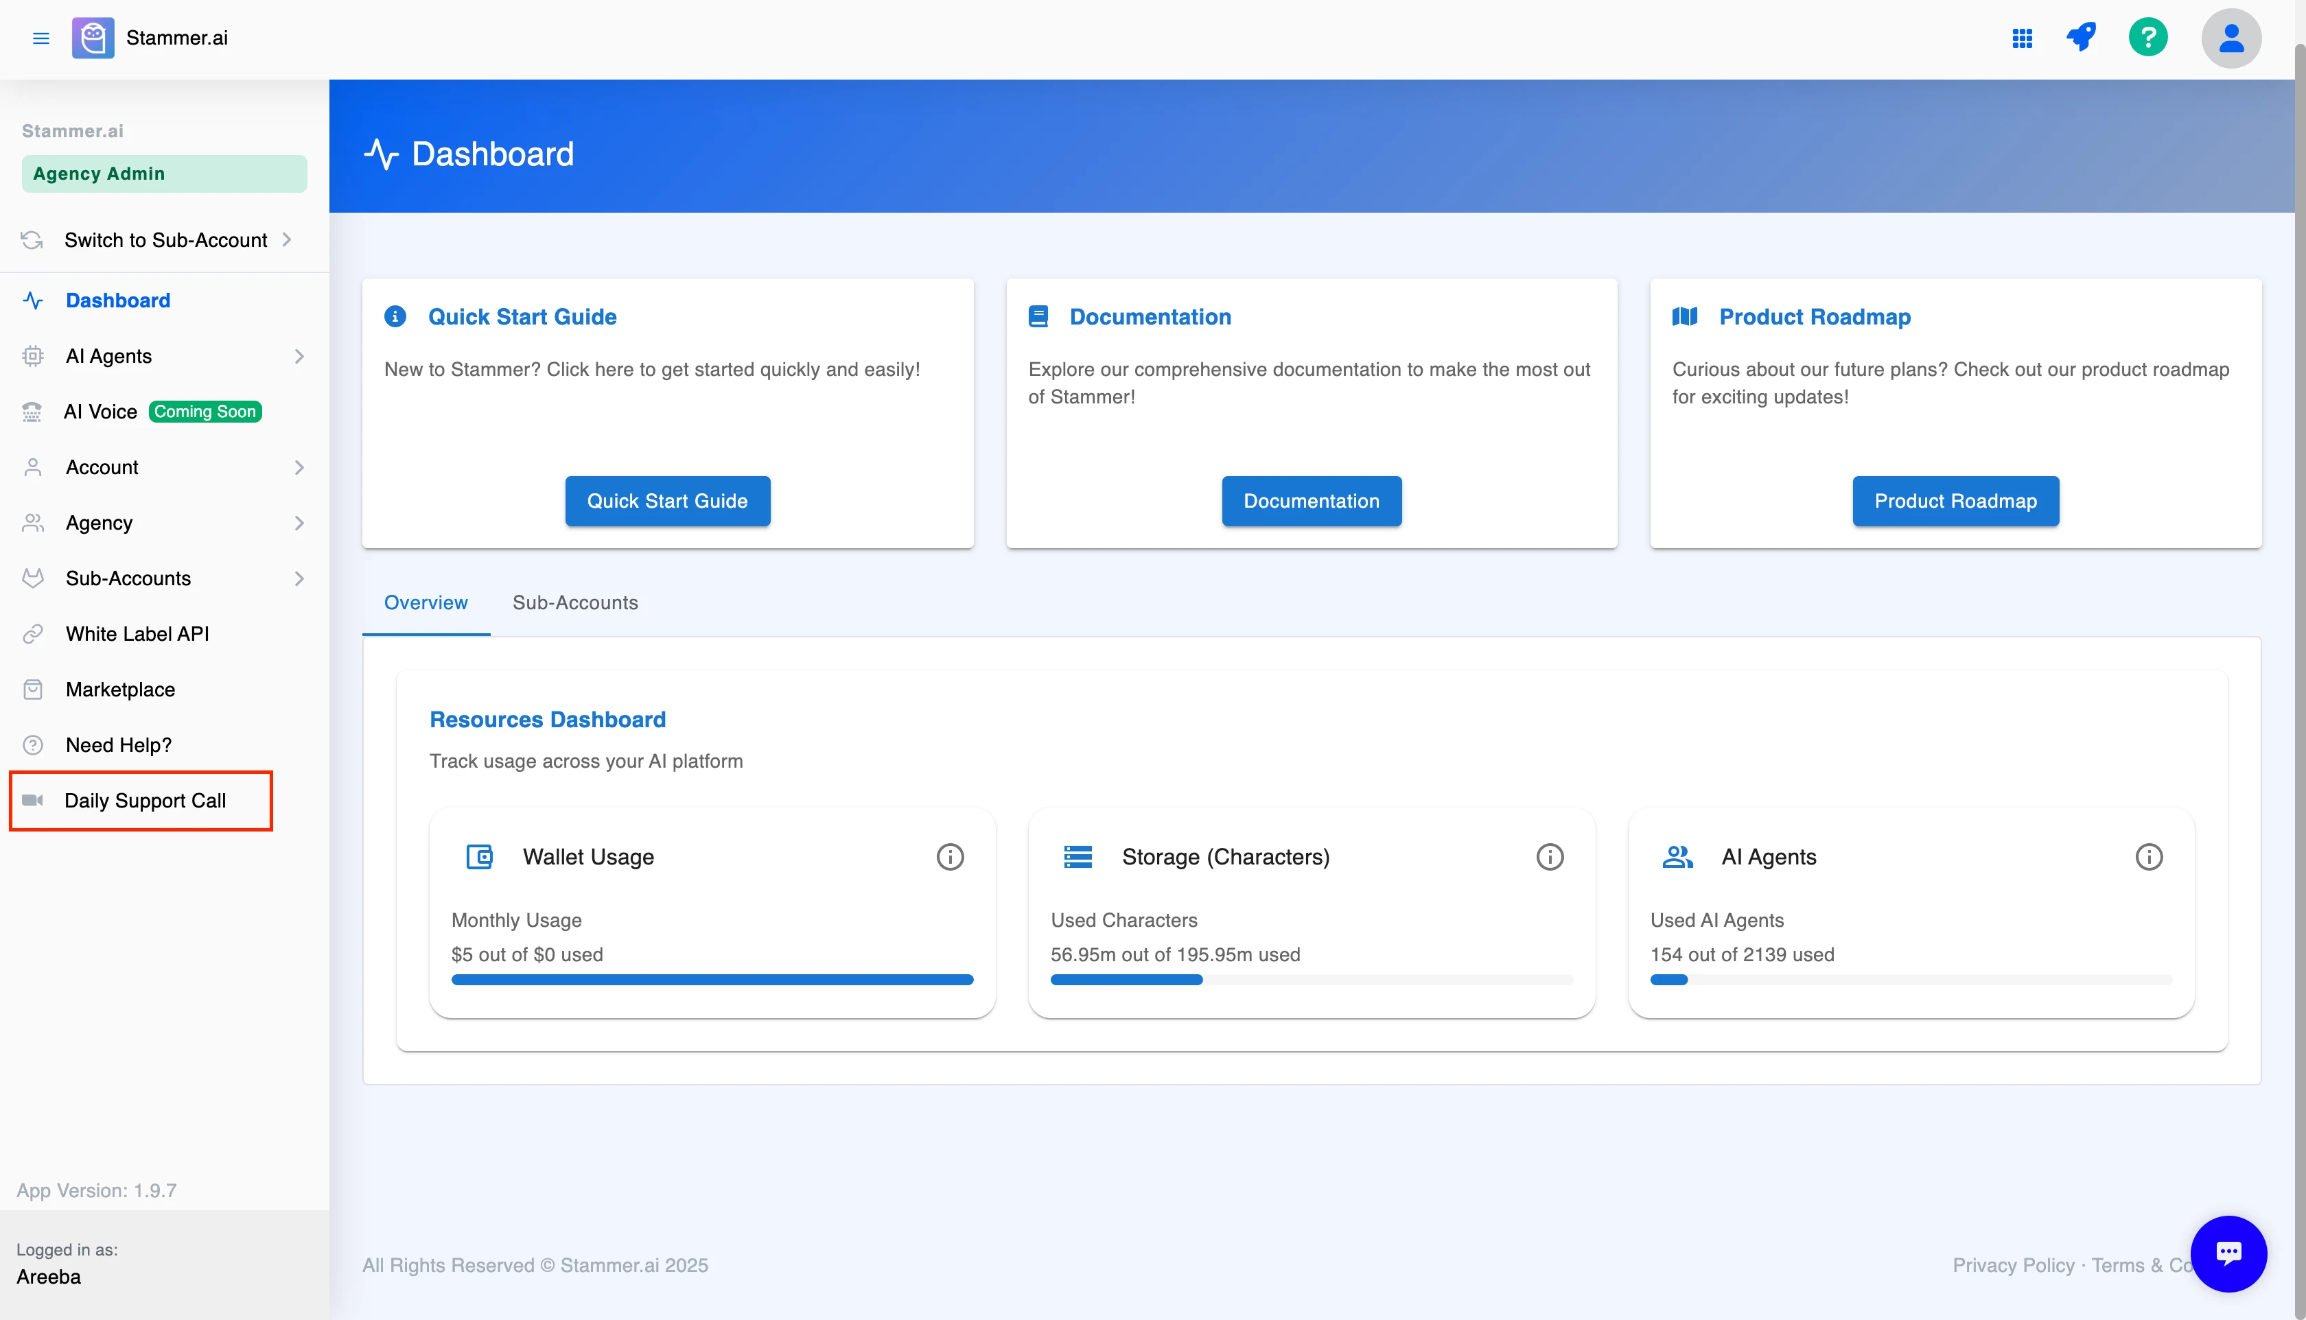This screenshot has width=2306, height=1320.
Task: Select the Overview tab
Action: (426, 603)
